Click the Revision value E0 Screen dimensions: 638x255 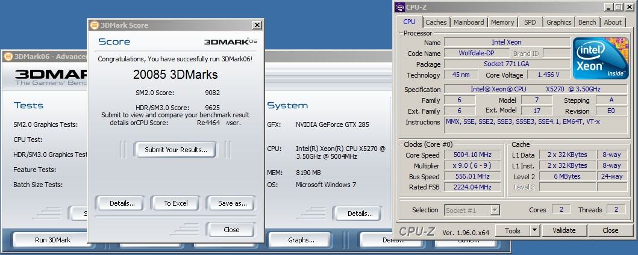[x=611, y=111]
